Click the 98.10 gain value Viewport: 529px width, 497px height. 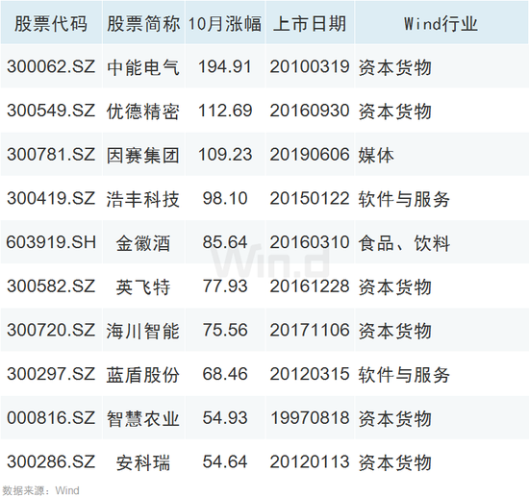[225, 198]
